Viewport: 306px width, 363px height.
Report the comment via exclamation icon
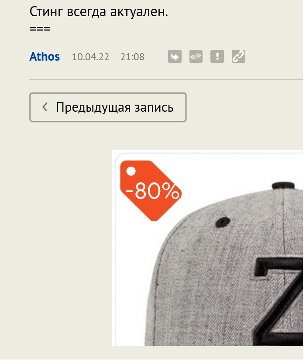(217, 56)
